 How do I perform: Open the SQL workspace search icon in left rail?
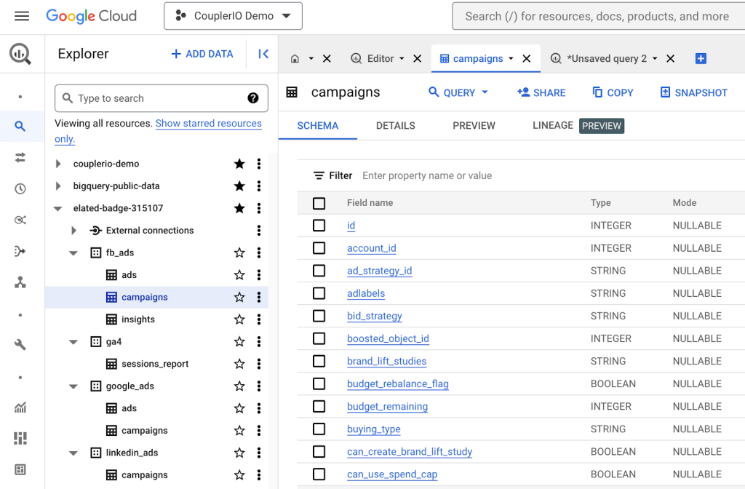[20, 126]
